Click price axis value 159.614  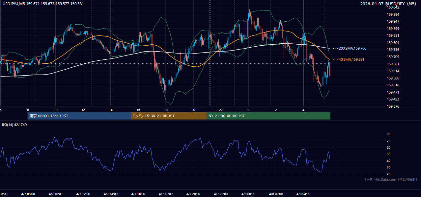click(393, 71)
